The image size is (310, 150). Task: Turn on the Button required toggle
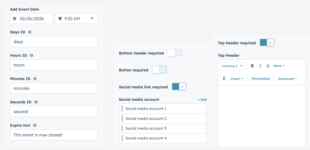[x=159, y=70]
